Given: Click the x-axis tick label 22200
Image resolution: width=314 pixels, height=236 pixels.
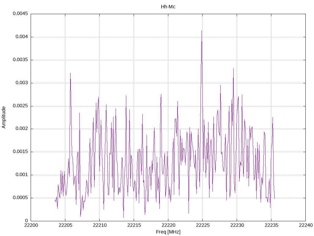Looking at the screenshot, I should 31,225.
